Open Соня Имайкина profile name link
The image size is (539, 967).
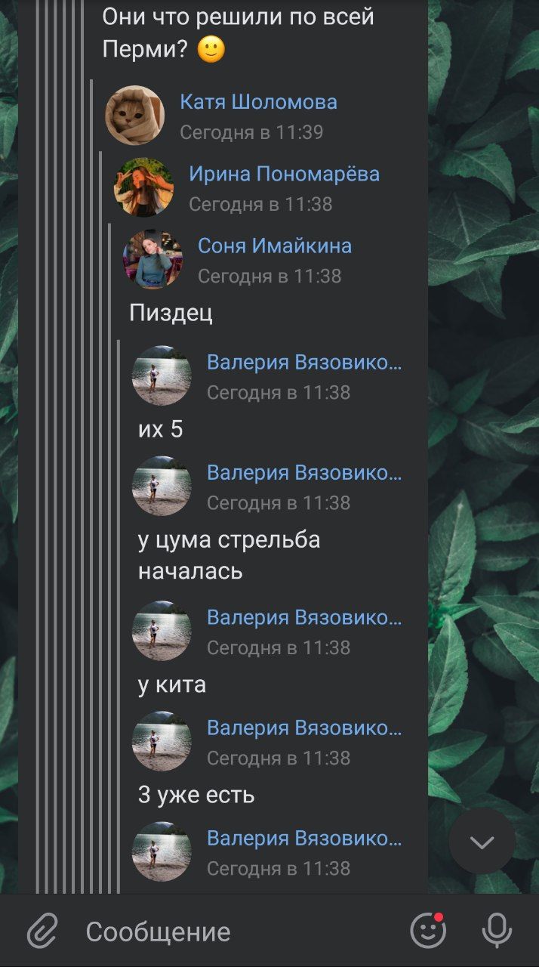pos(275,246)
